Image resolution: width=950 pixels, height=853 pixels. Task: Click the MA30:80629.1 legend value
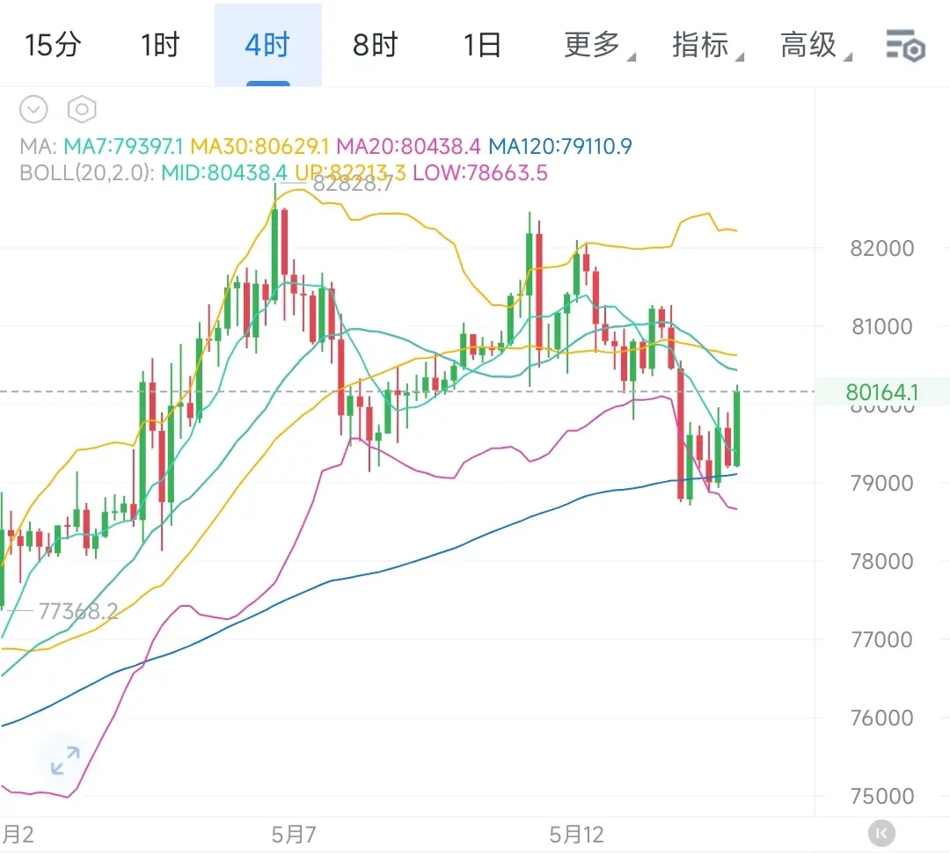pyautogui.click(x=259, y=146)
